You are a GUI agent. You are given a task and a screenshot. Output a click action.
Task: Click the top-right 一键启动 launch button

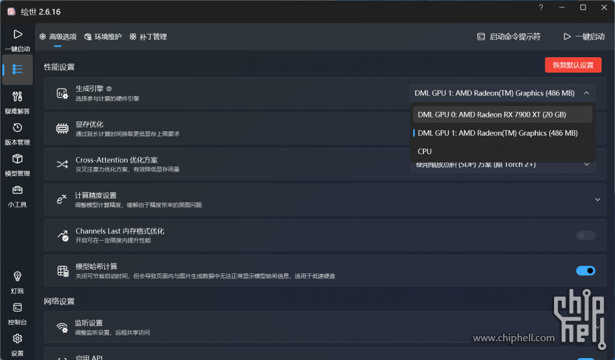(584, 37)
